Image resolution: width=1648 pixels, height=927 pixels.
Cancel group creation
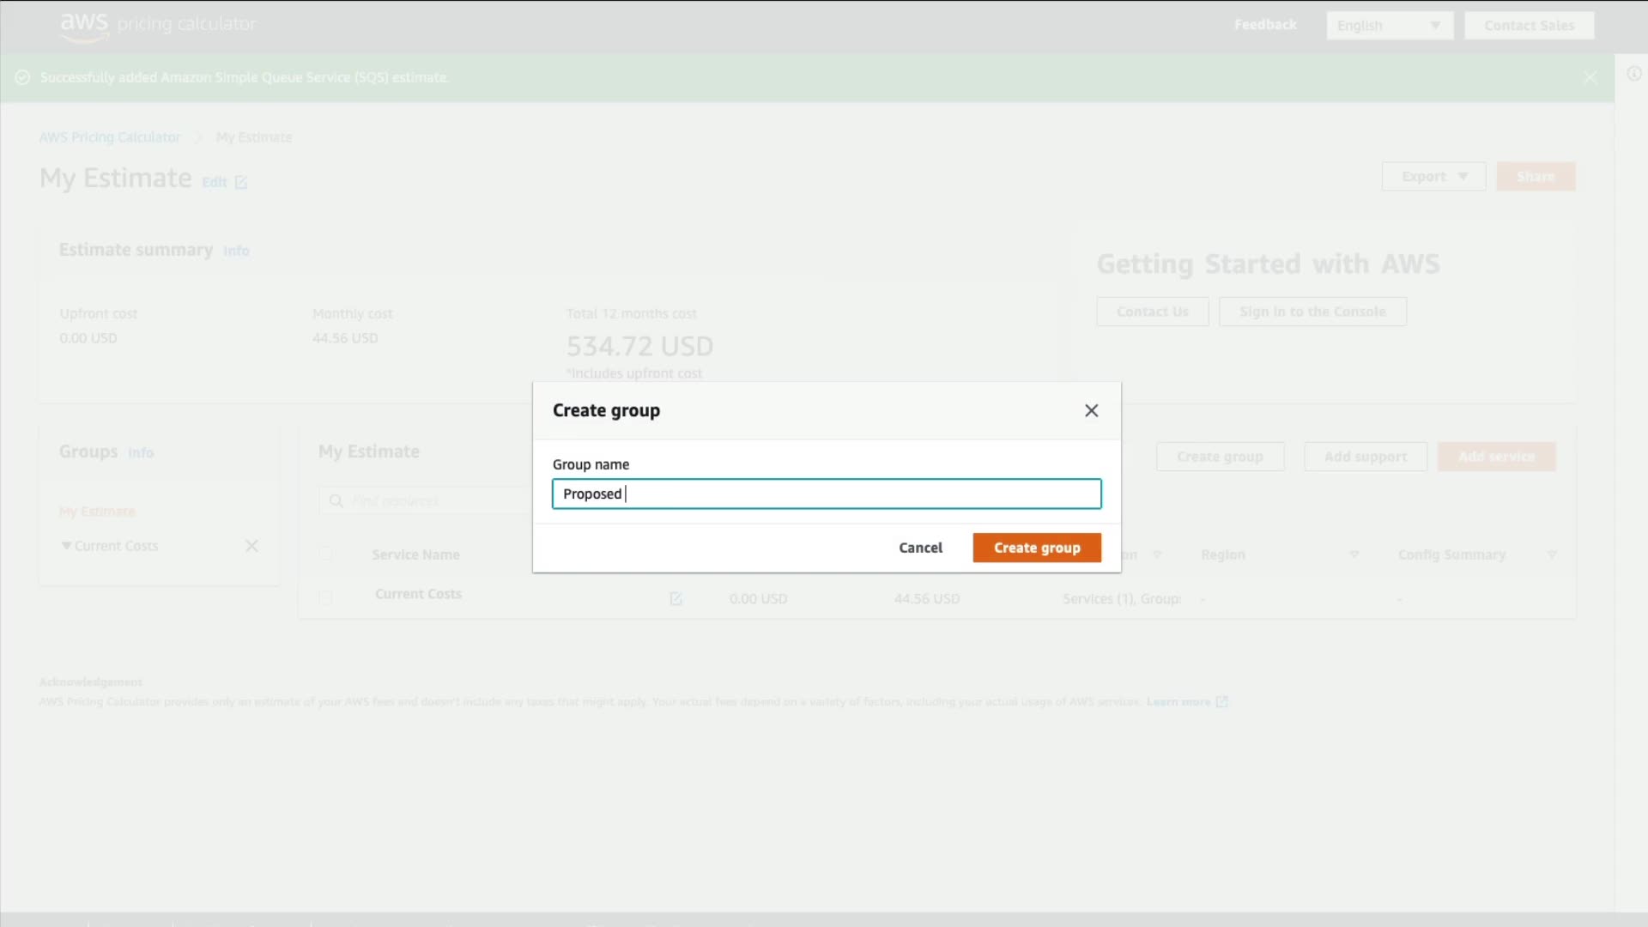point(920,548)
